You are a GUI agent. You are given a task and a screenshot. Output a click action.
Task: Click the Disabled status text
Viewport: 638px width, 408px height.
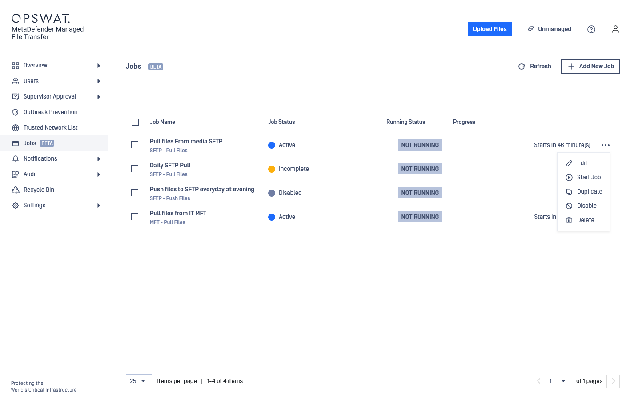pos(290,193)
